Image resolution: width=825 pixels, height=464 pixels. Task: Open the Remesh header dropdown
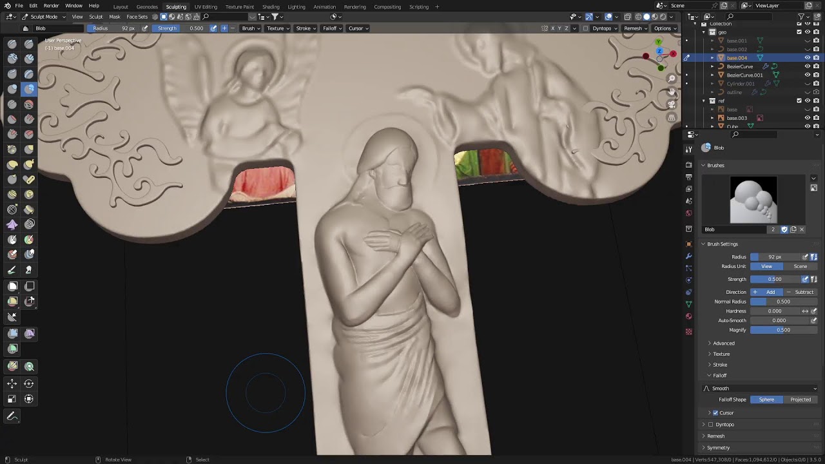pos(635,28)
